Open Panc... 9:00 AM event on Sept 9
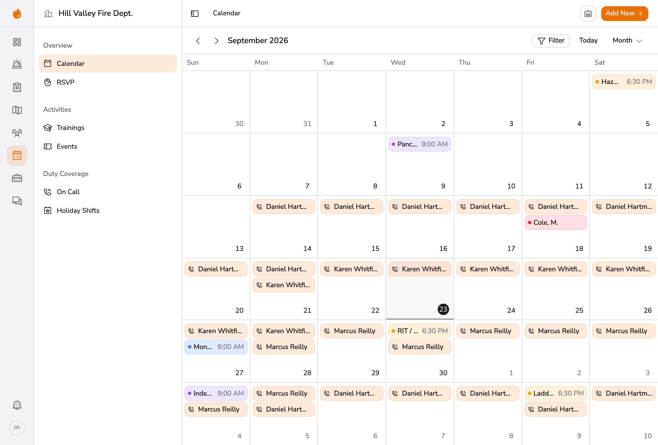The width and height of the screenshot is (658, 445). 420,144
